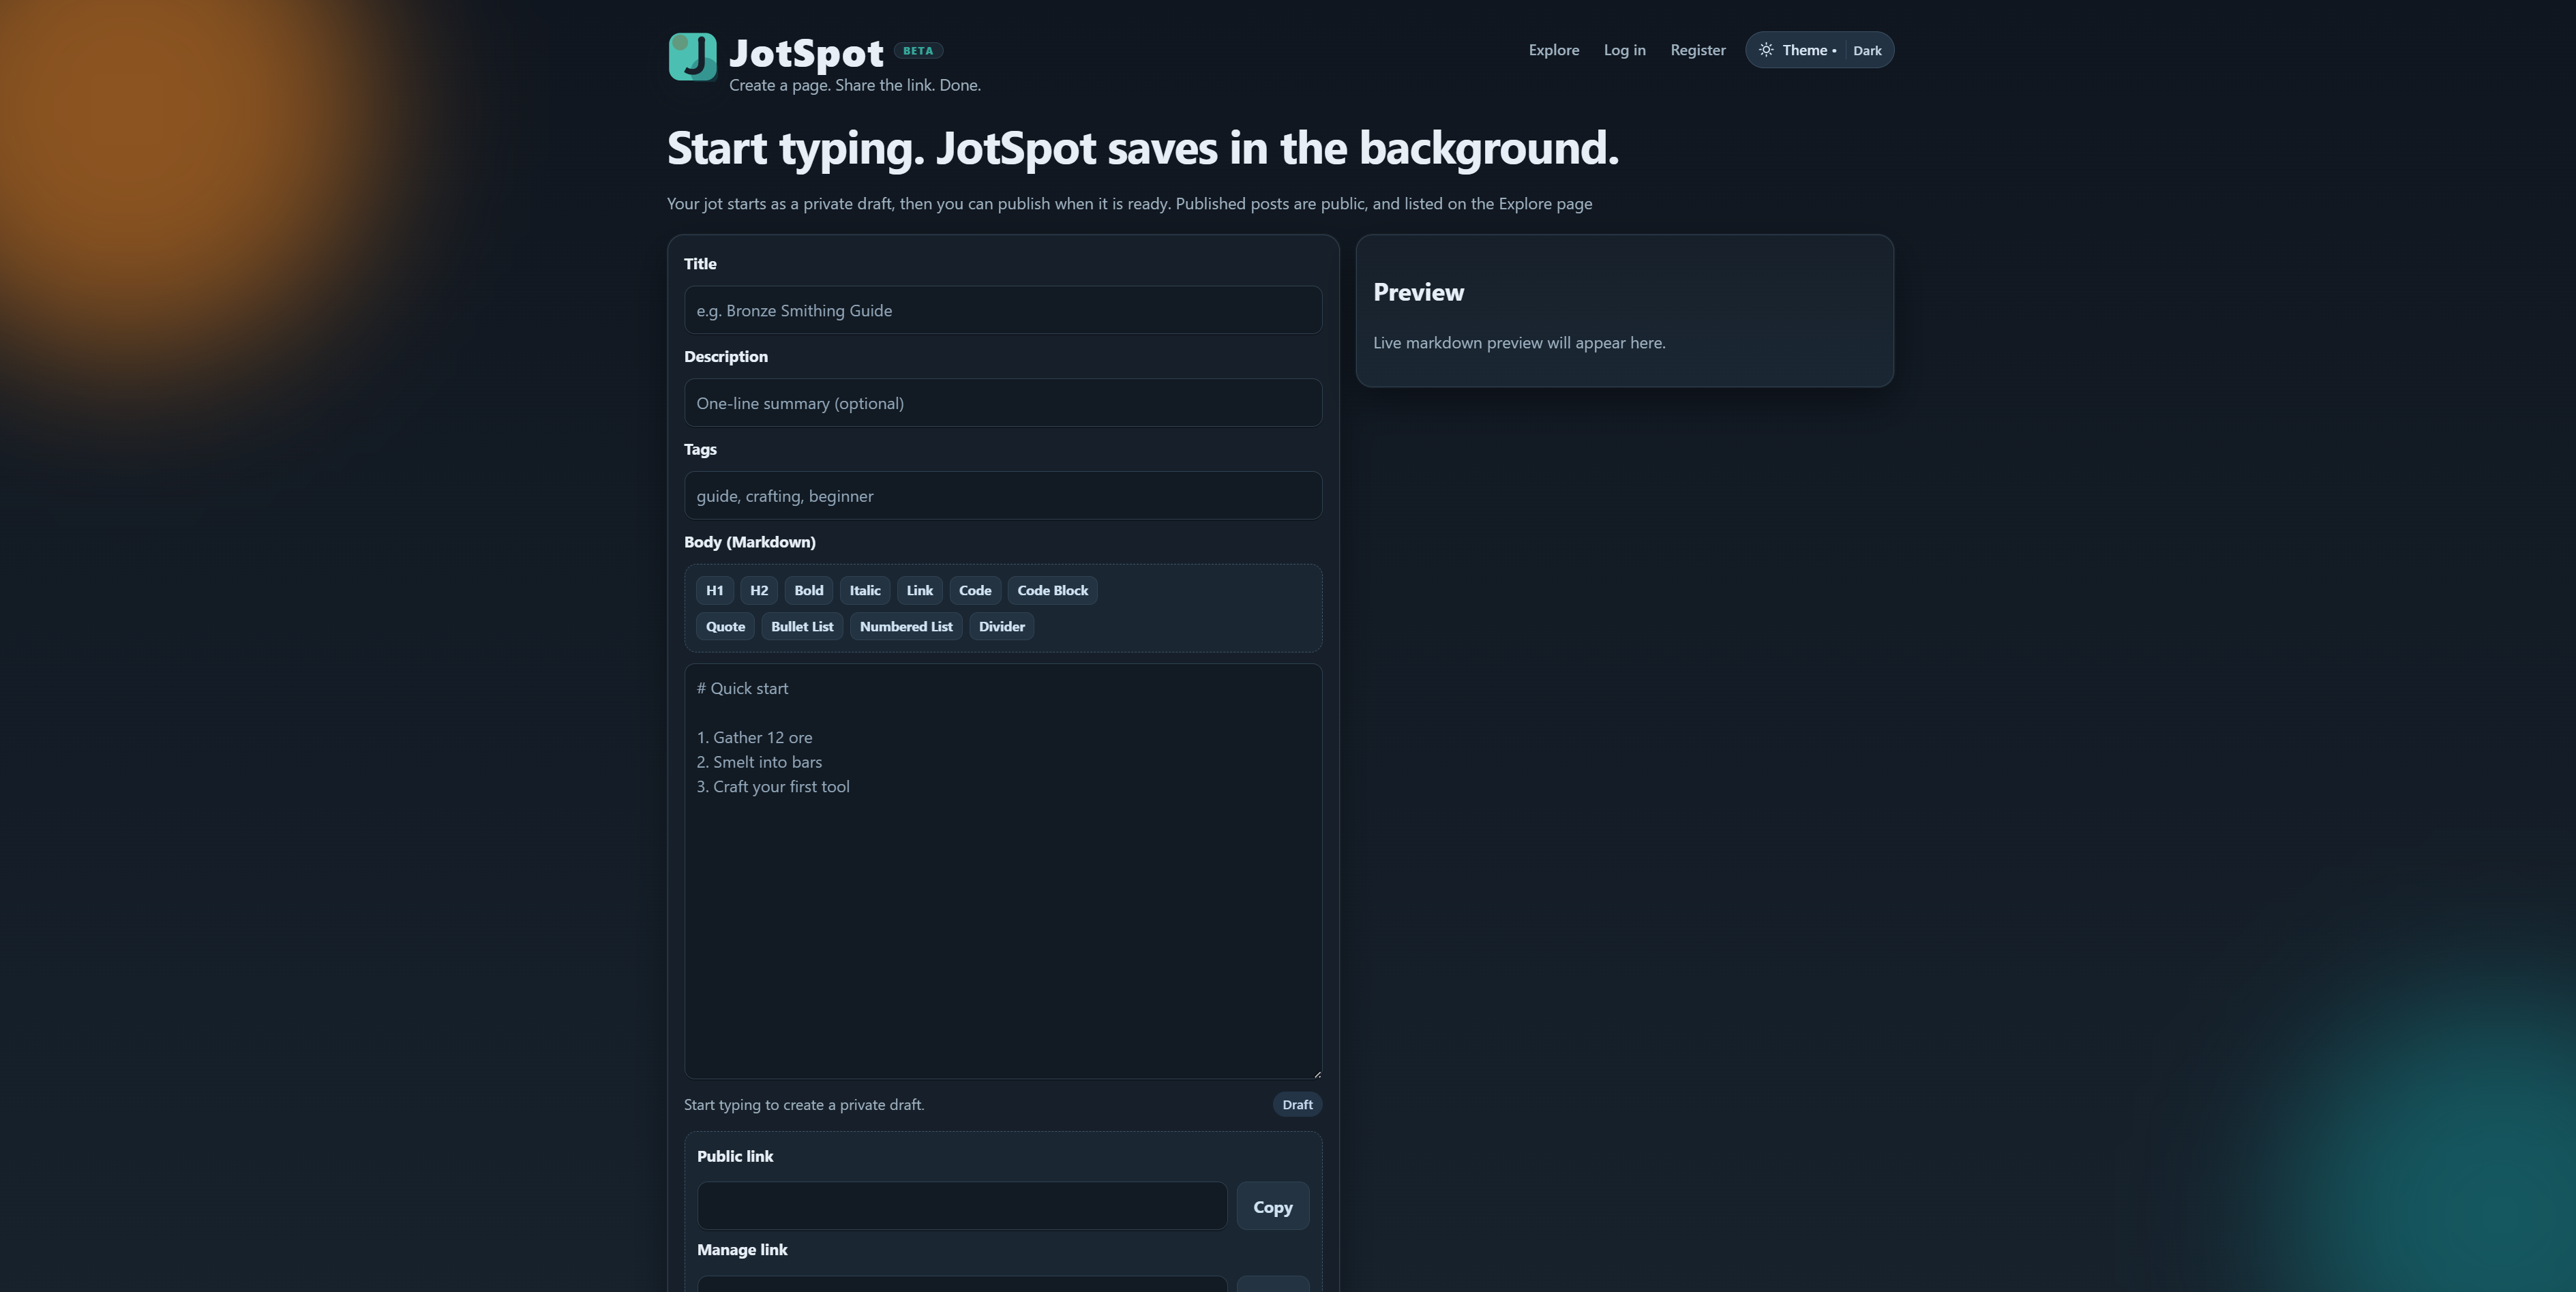Image resolution: width=2576 pixels, height=1292 pixels.
Task: Toggle between light and dark theme
Action: click(x=1767, y=50)
